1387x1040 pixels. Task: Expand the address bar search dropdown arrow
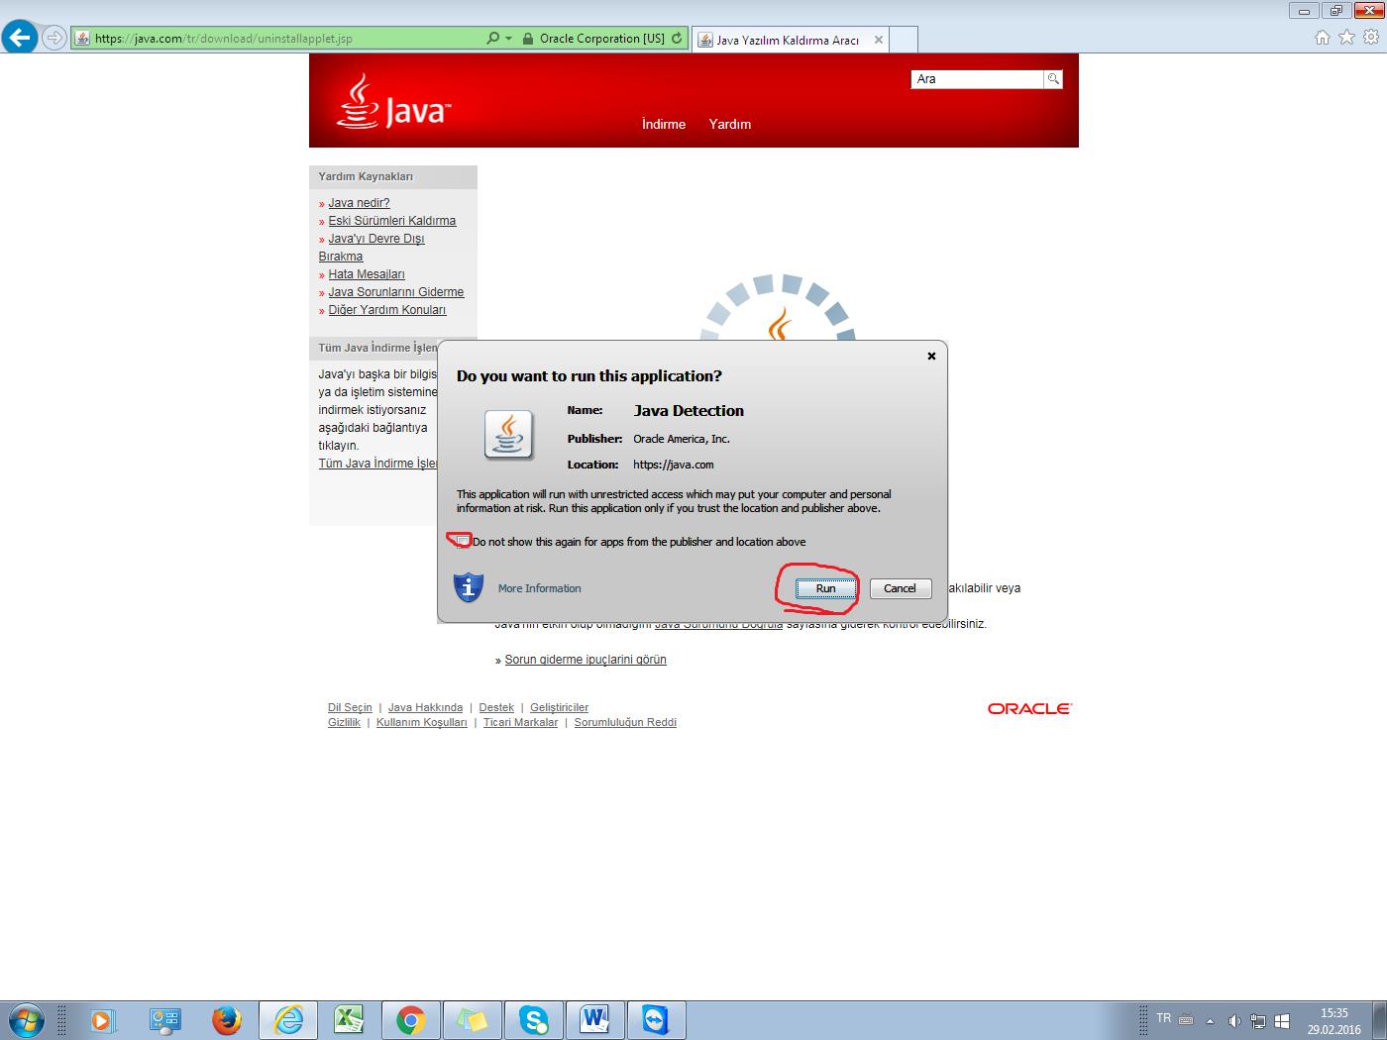pos(509,39)
